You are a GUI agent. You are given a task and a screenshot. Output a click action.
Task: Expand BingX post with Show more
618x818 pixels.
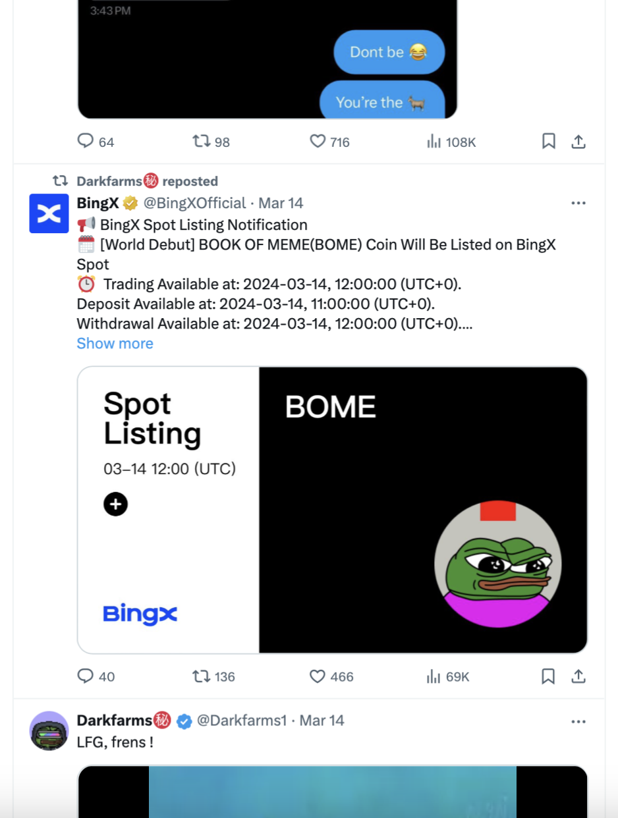pyautogui.click(x=115, y=343)
